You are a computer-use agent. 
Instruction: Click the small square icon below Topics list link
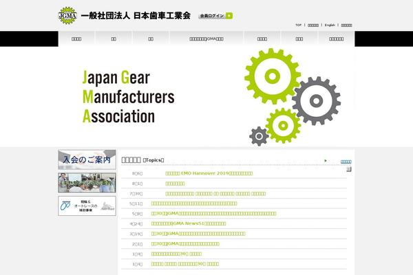pos(349,169)
